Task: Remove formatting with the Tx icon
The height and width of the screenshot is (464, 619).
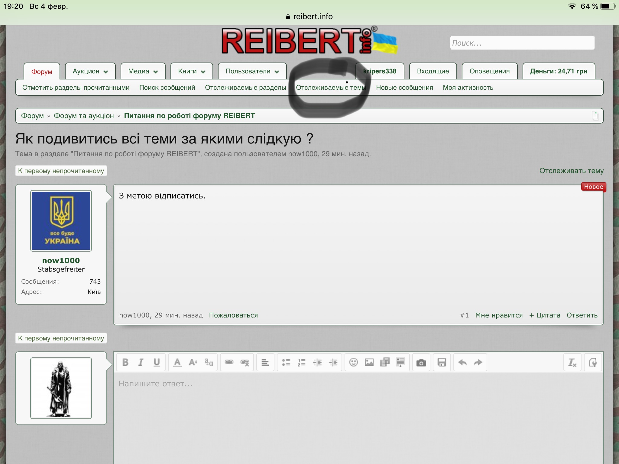Action: click(x=572, y=362)
